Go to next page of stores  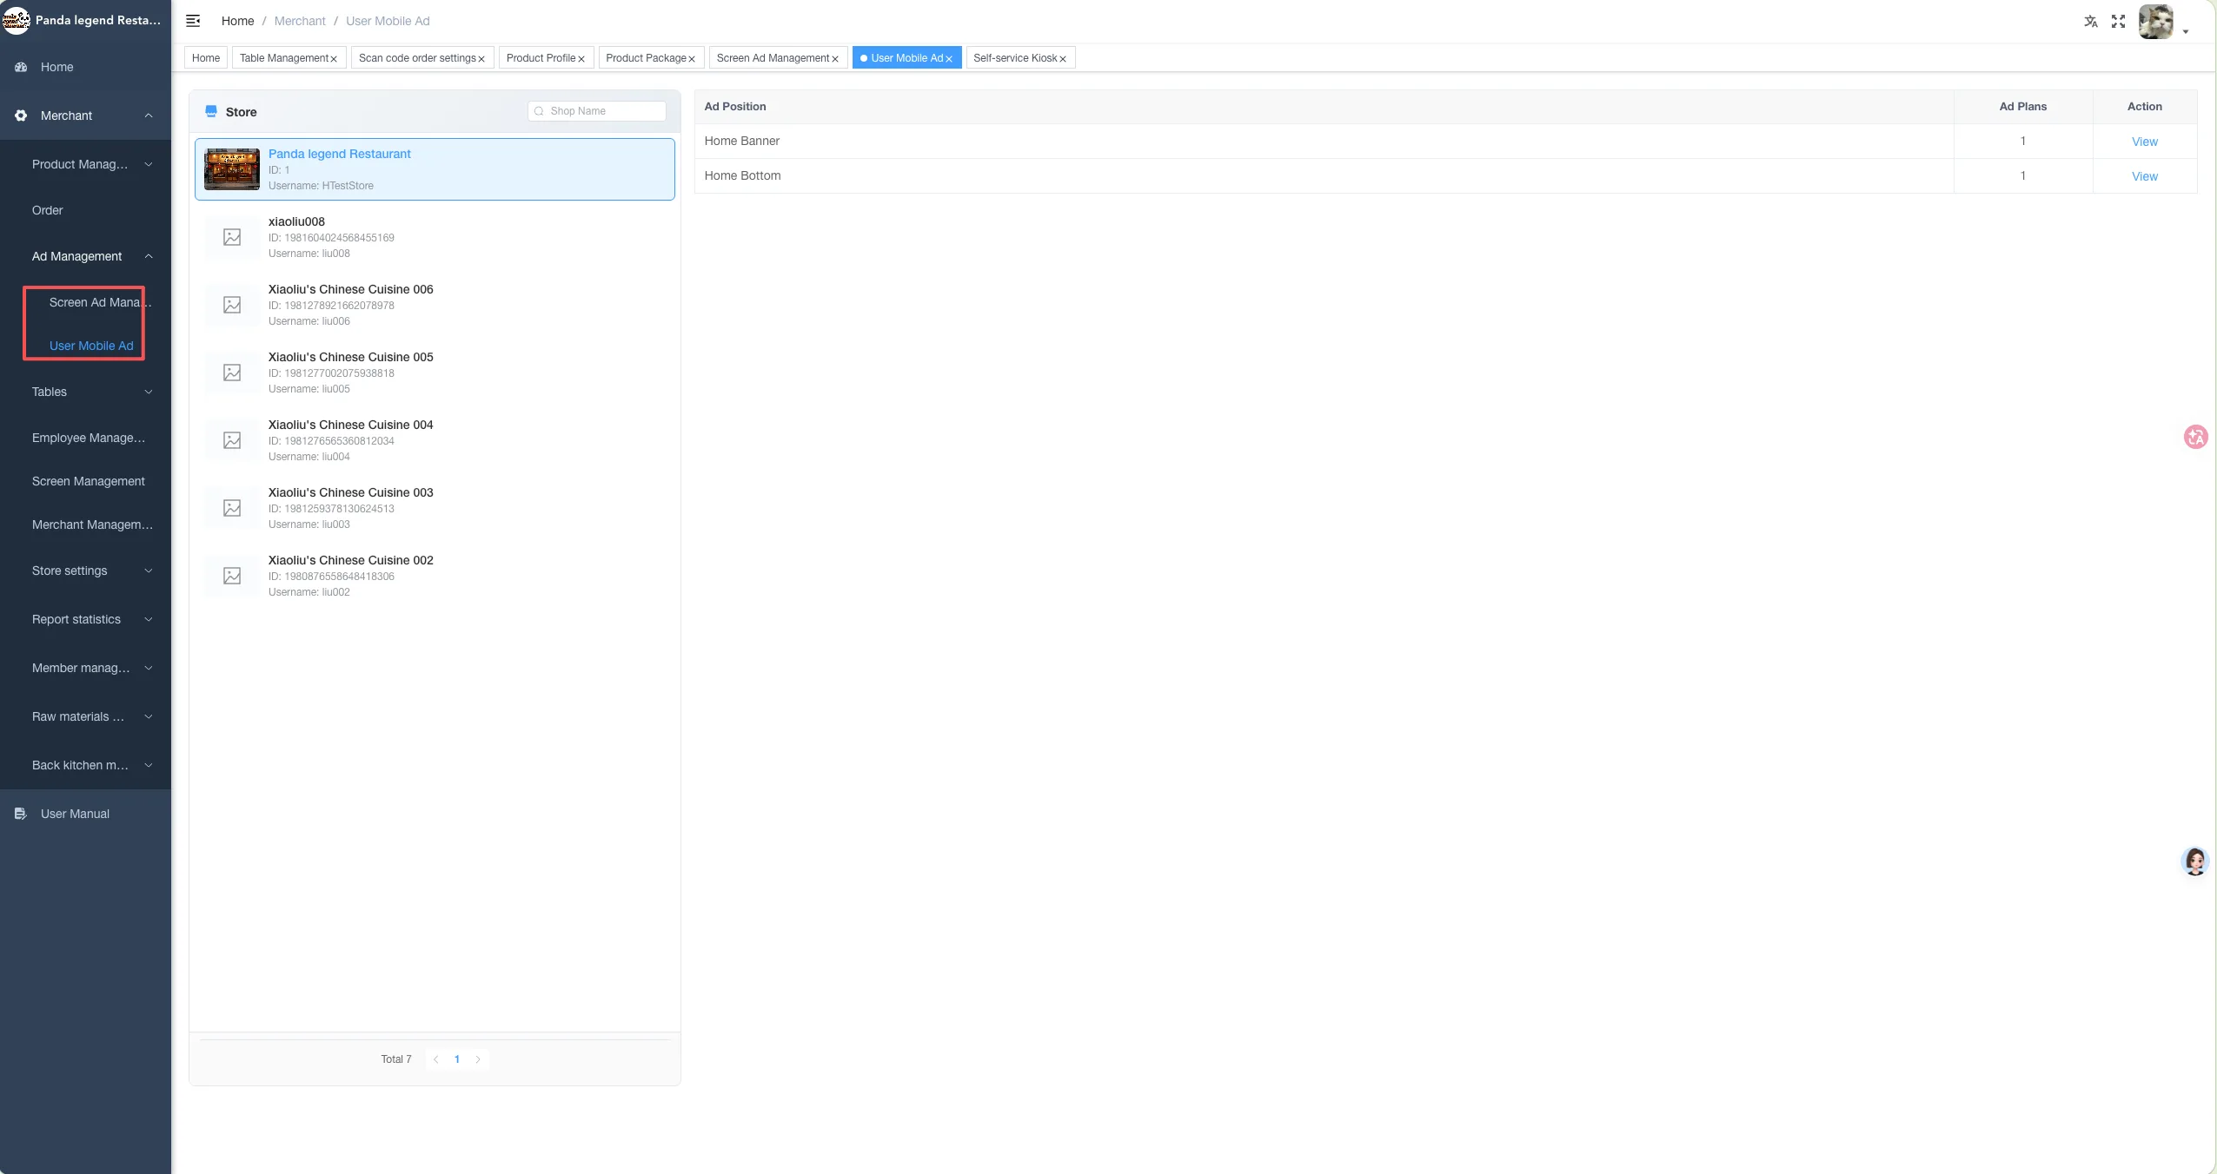(478, 1059)
